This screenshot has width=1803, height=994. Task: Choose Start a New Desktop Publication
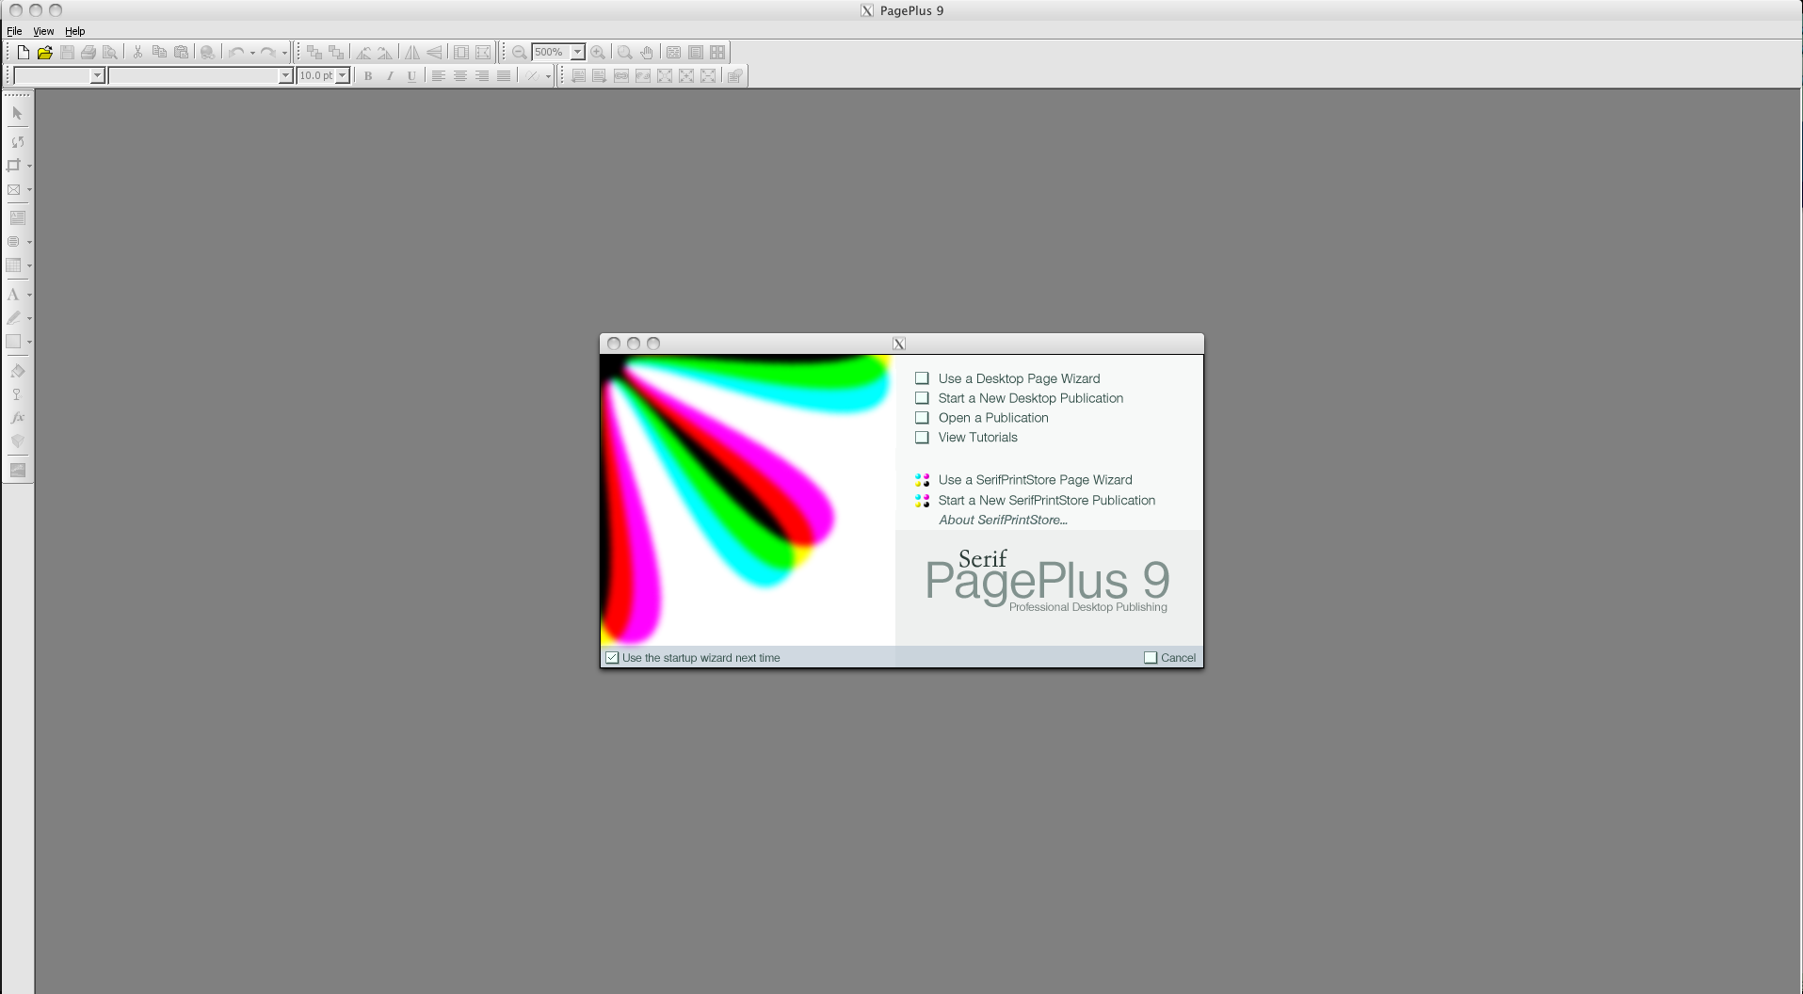[1020, 398]
